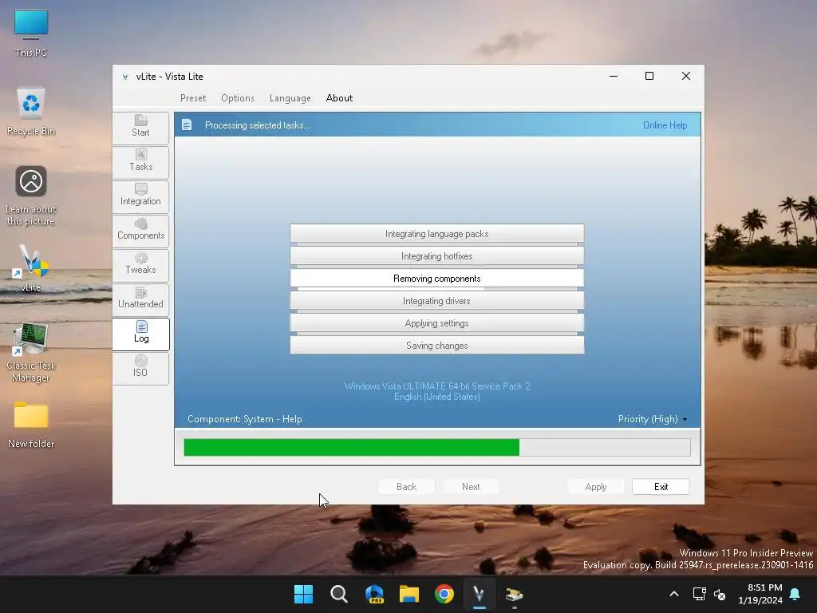Click the Back button
Viewport: 817px width, 613px height.
[406, 487]
